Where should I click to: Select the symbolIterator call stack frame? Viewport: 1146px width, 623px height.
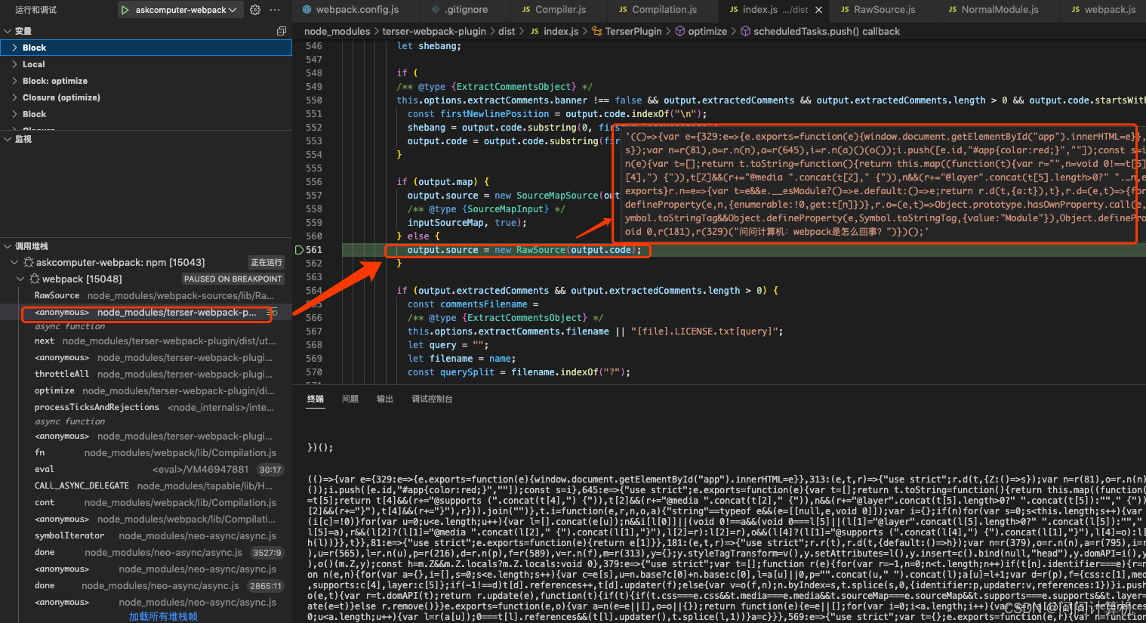click(x=146, y=536)
